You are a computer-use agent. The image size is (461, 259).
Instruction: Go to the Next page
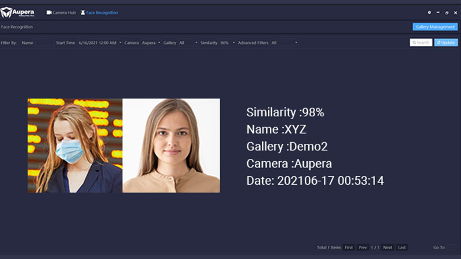tap(387, 247)
